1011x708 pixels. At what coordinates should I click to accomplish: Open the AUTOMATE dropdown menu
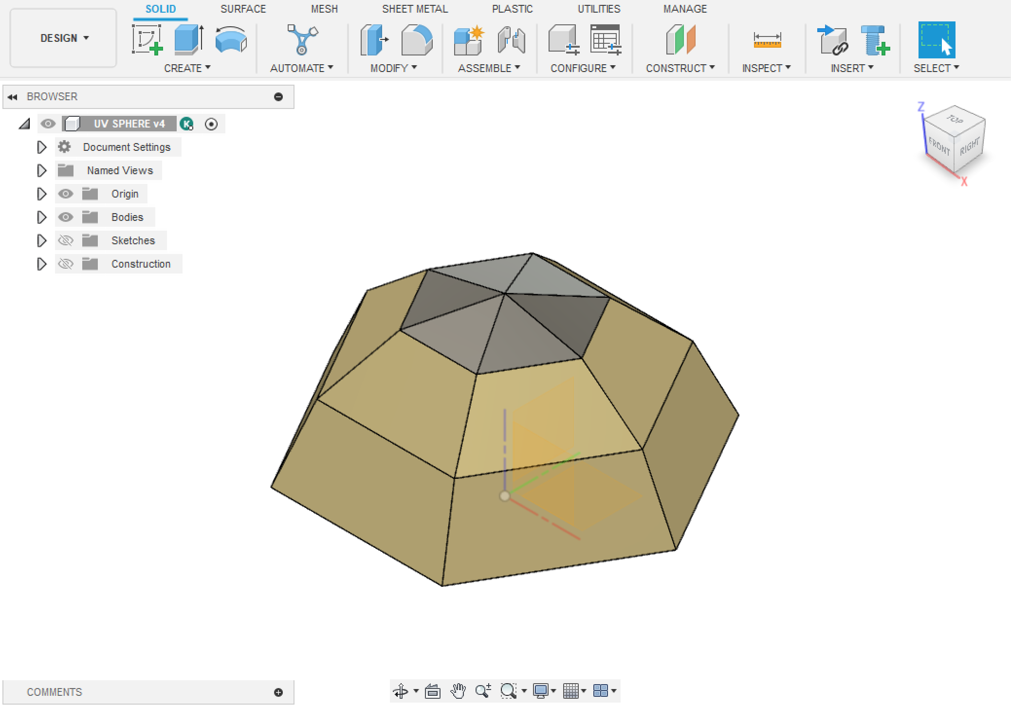[301, 68]
